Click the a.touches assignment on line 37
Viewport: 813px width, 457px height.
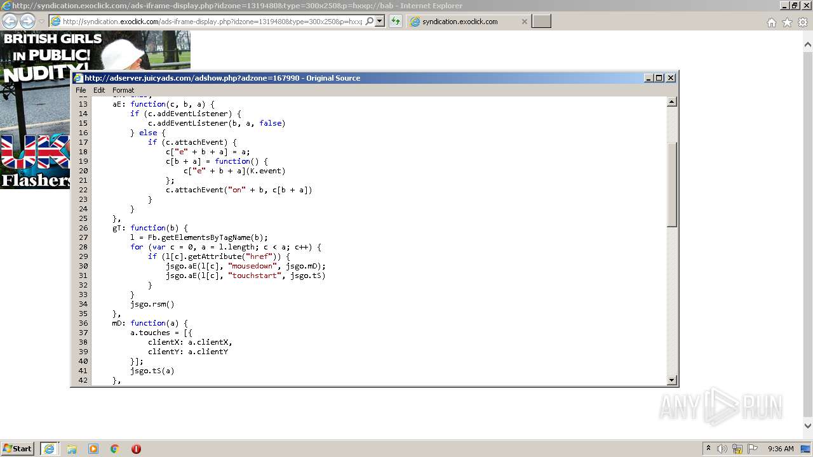pos(161,333)
